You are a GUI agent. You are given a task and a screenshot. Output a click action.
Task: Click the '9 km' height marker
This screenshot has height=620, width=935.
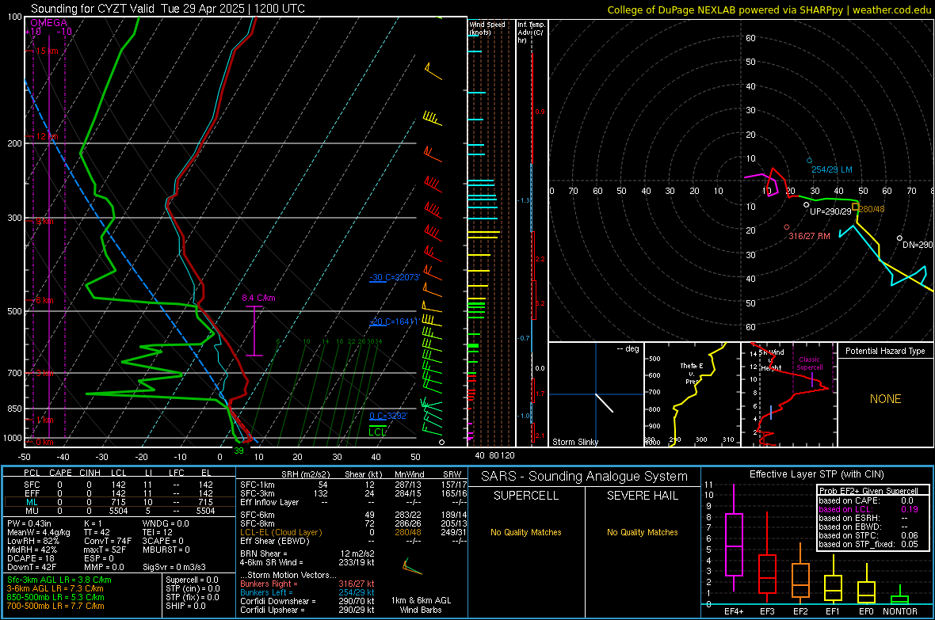44,221
